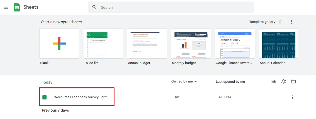The image size is (316, 119).
Task: Click the To-do list label
Action: tap(91, 63)
